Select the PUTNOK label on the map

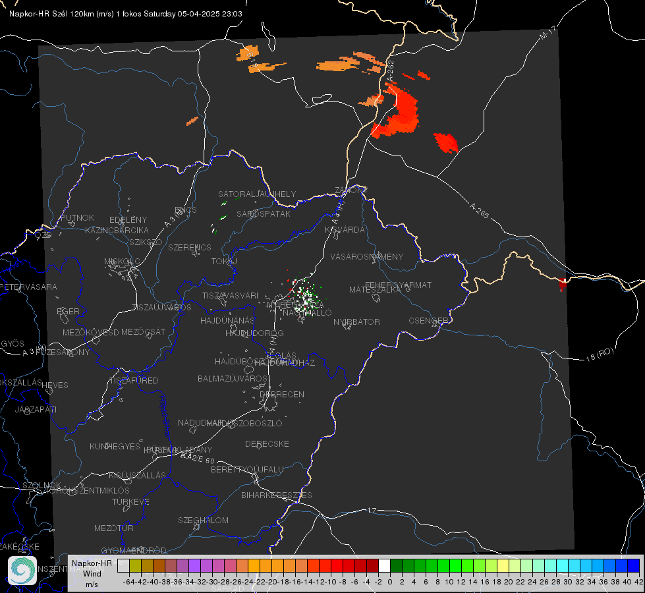click(77, 217)
